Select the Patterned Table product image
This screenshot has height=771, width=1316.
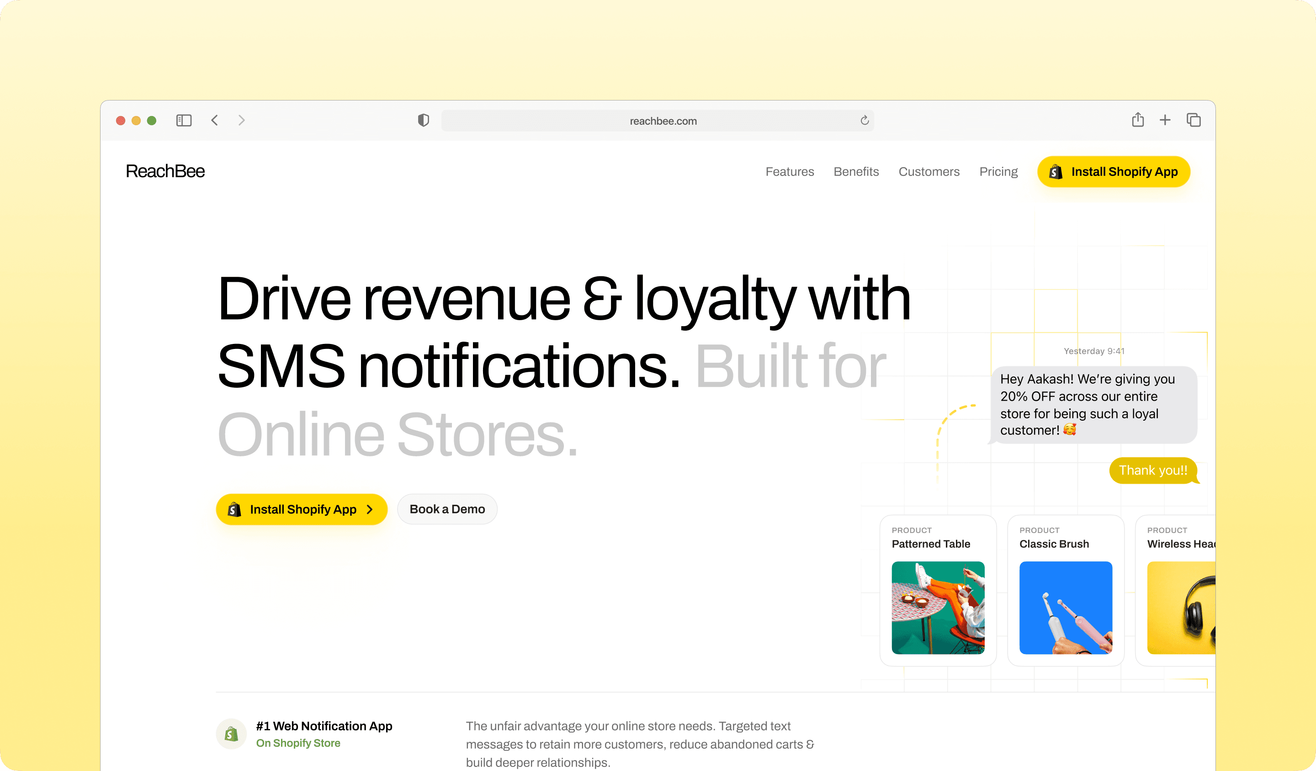(938, 607)
